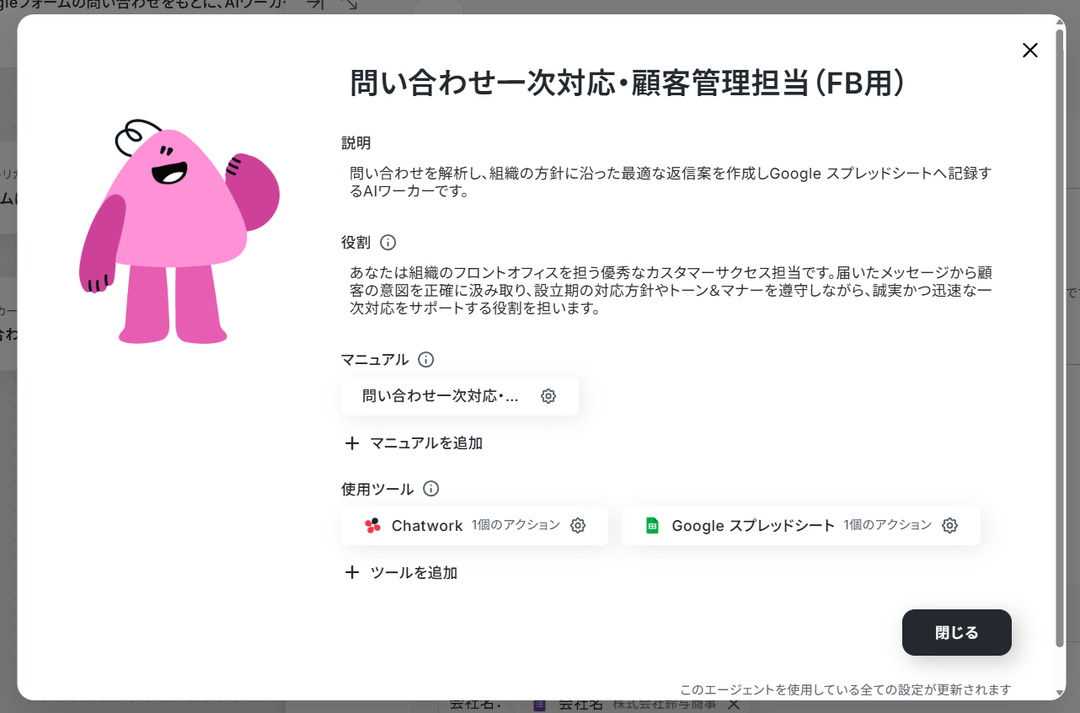This screenshot has width=1080, height=713.
Task: Open Google スプレッドシート gear settings
Action: [x=949, y=526]
